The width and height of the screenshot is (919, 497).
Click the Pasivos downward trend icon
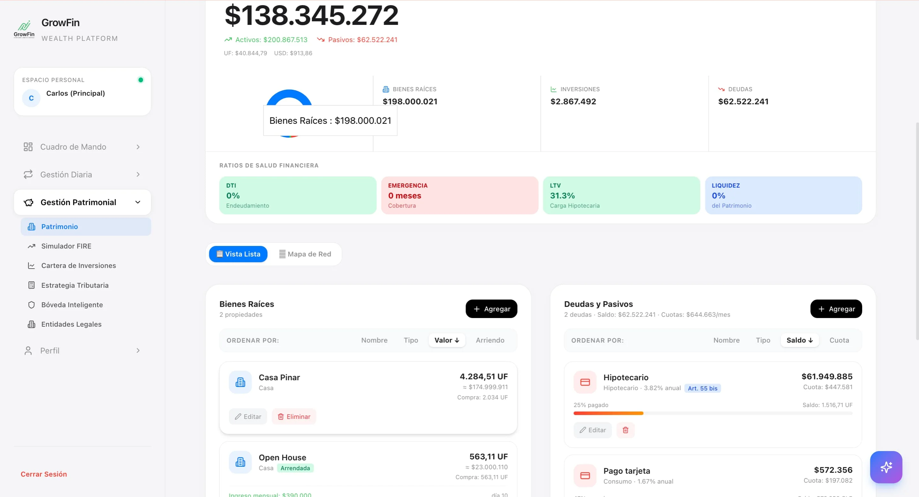[x=321, y=40]
